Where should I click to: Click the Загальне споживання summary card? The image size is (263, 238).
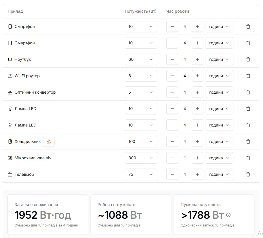point(48,214)
